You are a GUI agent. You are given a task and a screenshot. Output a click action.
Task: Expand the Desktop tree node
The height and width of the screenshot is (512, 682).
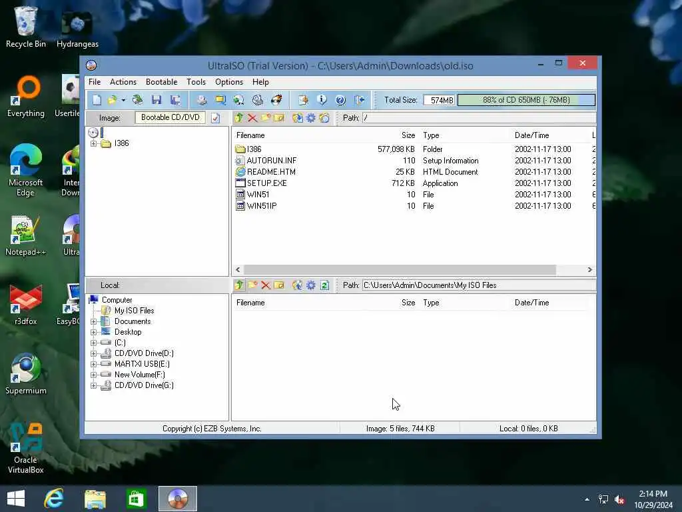tap(93, 332)
